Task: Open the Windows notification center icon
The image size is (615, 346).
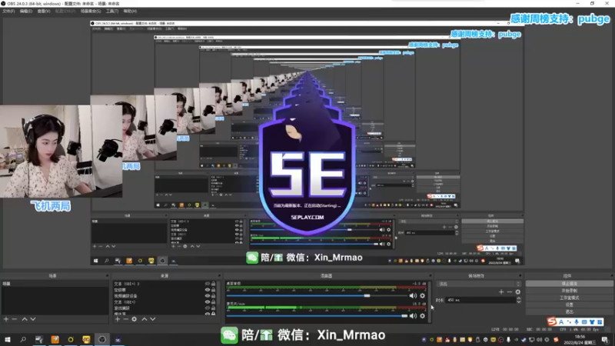Action: tap(605, 340)
